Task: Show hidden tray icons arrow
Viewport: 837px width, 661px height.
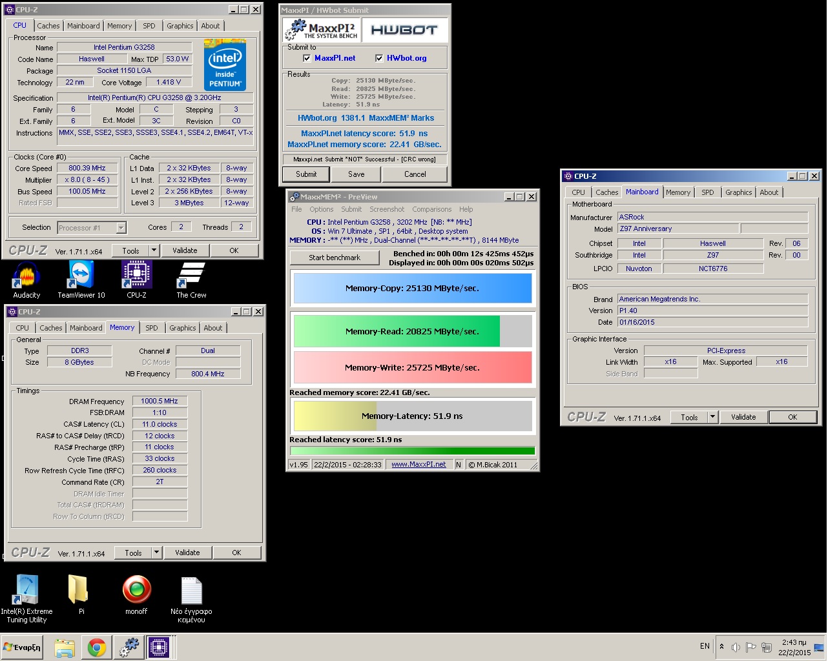Action: (x=721, y=647)
